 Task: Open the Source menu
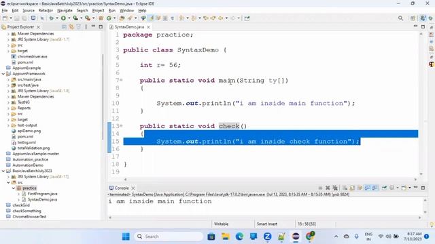click(29, 11)
